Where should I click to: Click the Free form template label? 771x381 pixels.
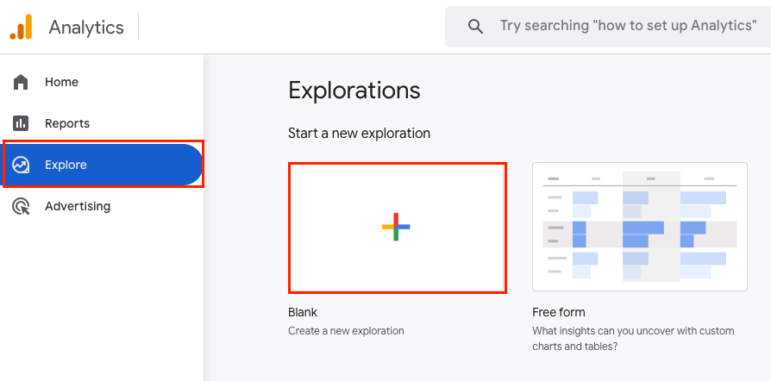click(x=559, y=312)
